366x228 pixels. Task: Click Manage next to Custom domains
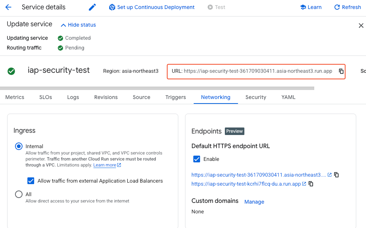click(254, 202)
